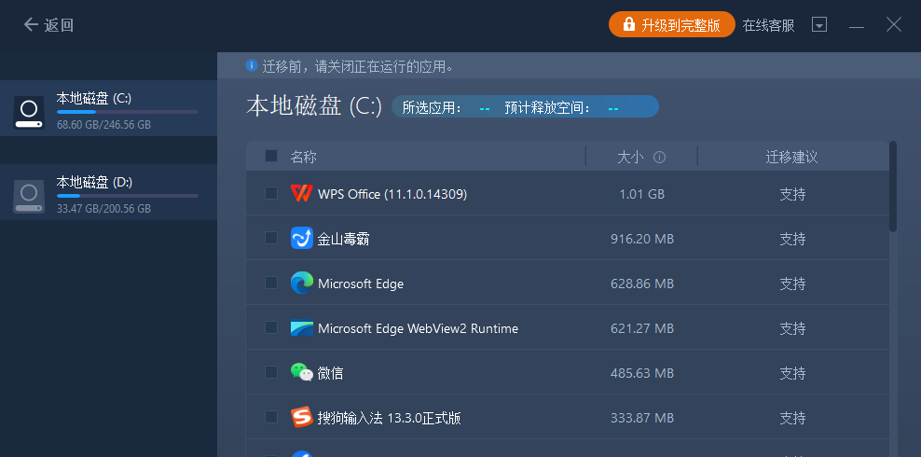Click 支持 in the 搜狗输入法 row
Viewport: 921px width, 457px height.
point(792,418)
